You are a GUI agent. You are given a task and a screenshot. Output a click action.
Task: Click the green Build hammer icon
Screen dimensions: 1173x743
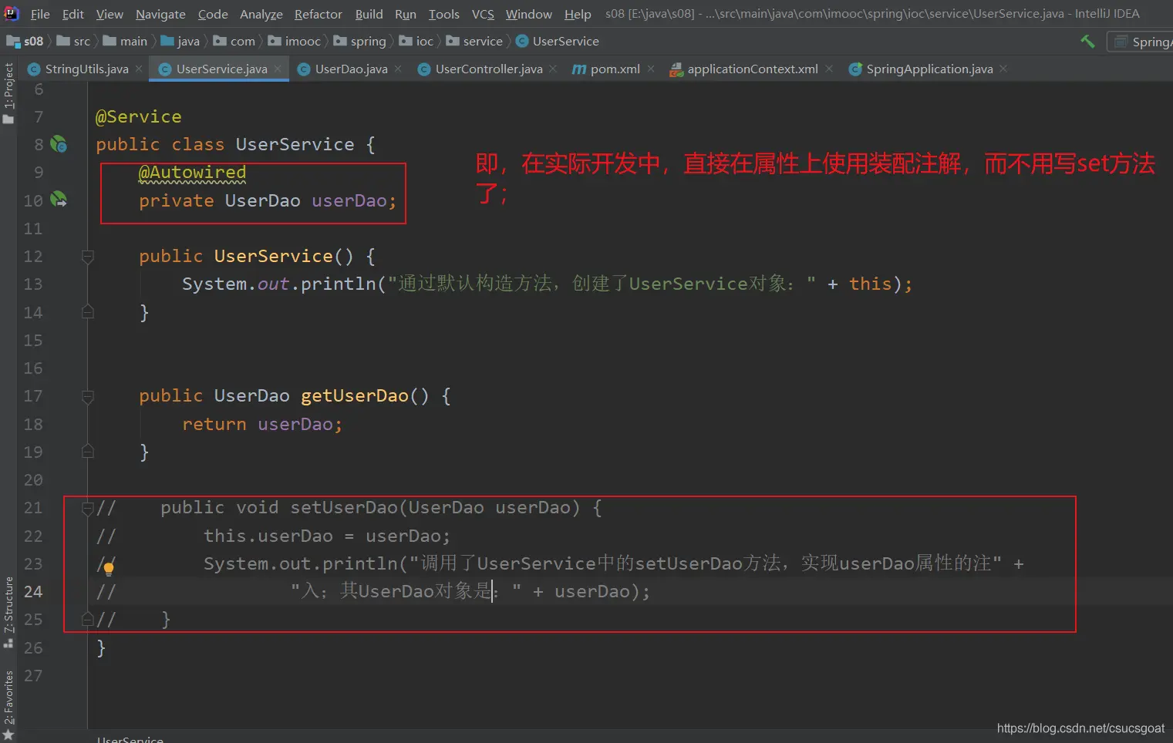1087,42
